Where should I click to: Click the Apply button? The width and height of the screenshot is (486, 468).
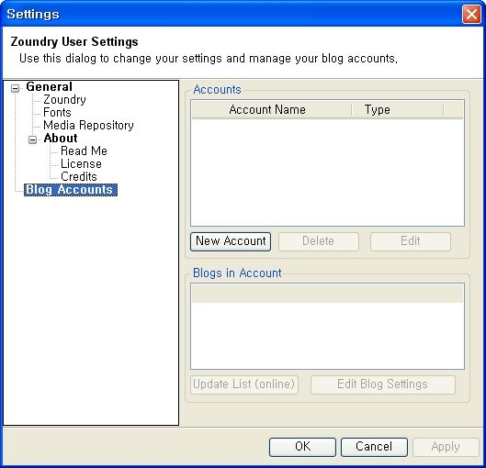446,447
